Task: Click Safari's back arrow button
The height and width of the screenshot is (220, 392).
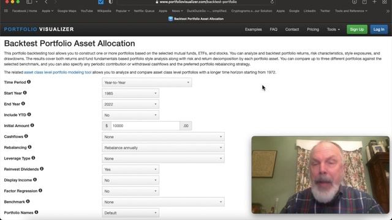Action: tap(47, 2)
